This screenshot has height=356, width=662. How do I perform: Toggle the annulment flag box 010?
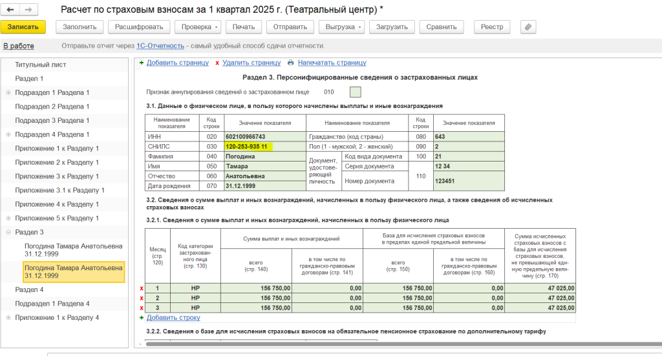355,92
